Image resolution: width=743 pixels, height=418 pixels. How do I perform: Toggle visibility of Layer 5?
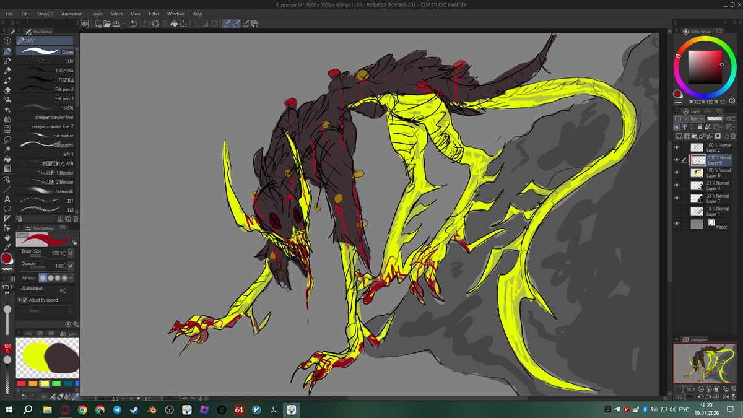coord(677,173)
